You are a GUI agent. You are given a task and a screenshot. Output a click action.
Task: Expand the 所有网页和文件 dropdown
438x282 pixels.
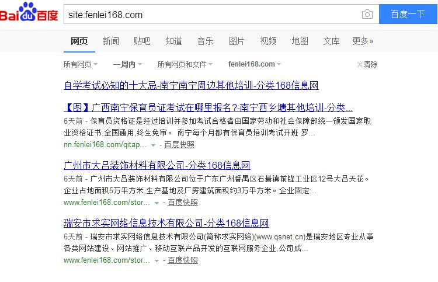pos(185,64)
